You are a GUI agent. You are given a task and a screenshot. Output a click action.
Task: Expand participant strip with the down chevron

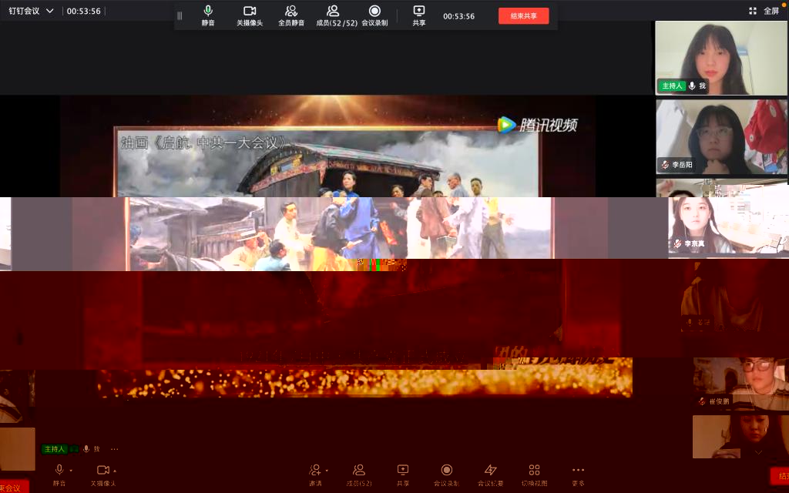[x=758, y=452]
